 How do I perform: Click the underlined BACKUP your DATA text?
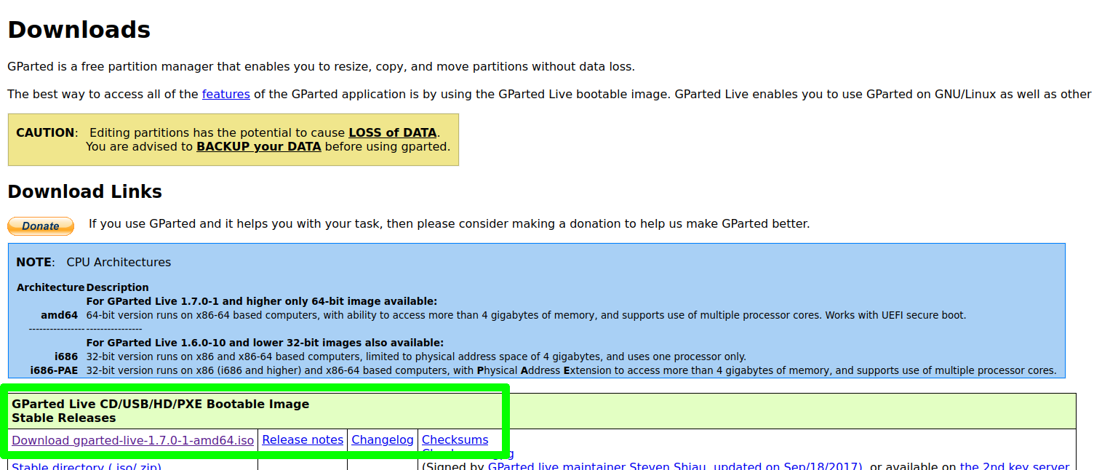[x=259, y=147]
